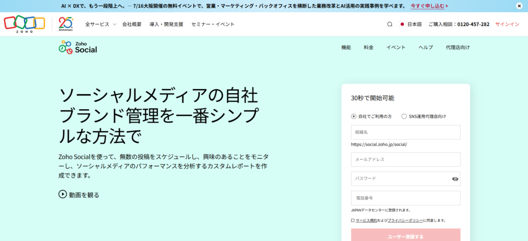Click the JAPANデータセンターに登録されます text

[381, 210]
